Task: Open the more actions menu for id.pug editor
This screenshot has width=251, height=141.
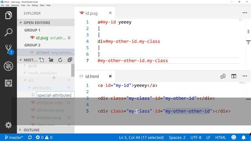Action: (245, 13)
